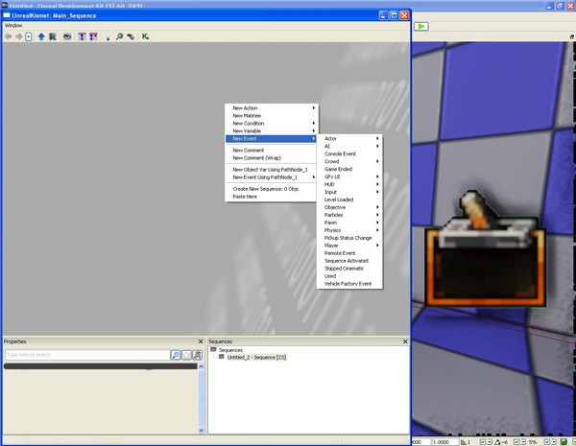Click the first 'T' toggle toolbar icon
Screen dimensions: 576x446
[x=82, y=36]
